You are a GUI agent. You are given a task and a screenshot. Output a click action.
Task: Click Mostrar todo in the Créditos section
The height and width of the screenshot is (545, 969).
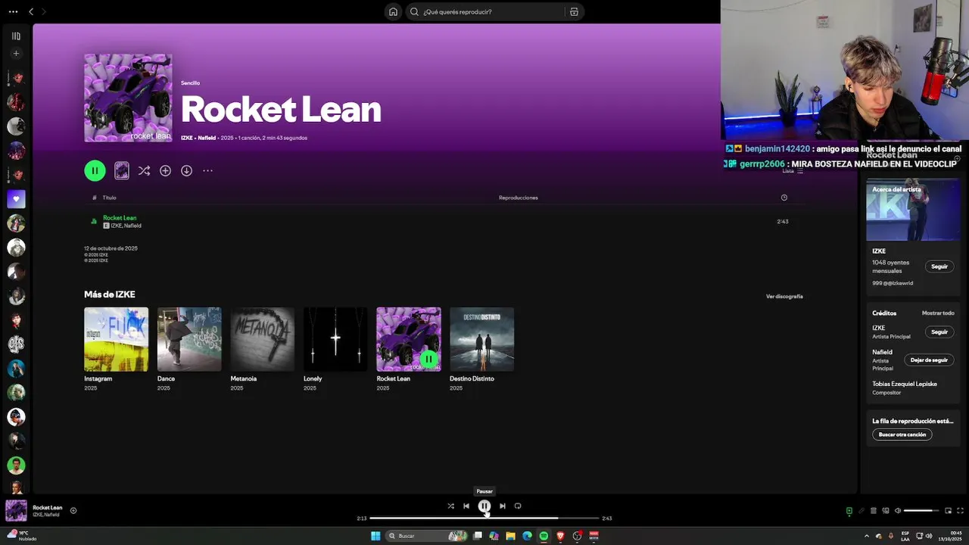[938, 313]
